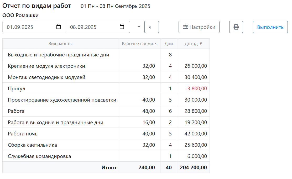
Task: Click the Итого total income 204 200,00
Action: pos(194,167)
